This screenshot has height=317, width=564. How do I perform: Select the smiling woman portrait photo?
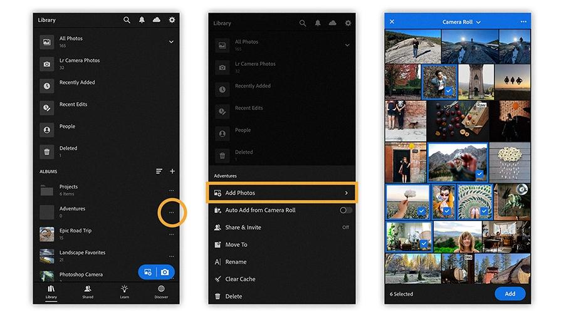tap(457, 236)
